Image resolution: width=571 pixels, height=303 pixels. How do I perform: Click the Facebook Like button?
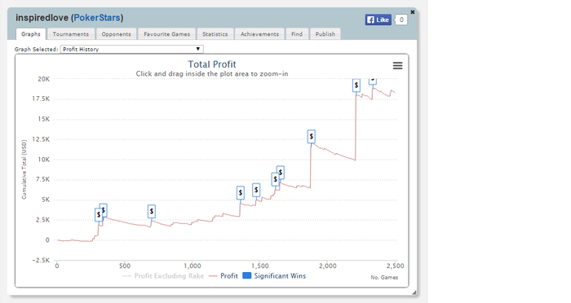pos(378,20)
